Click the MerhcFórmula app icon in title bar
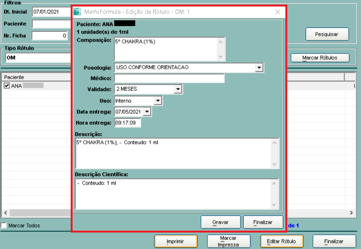The image size is (361, 249). pyautogui.click(x=77, y=11)
